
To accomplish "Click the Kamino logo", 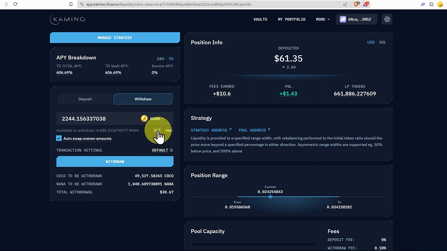I will 68,19.
